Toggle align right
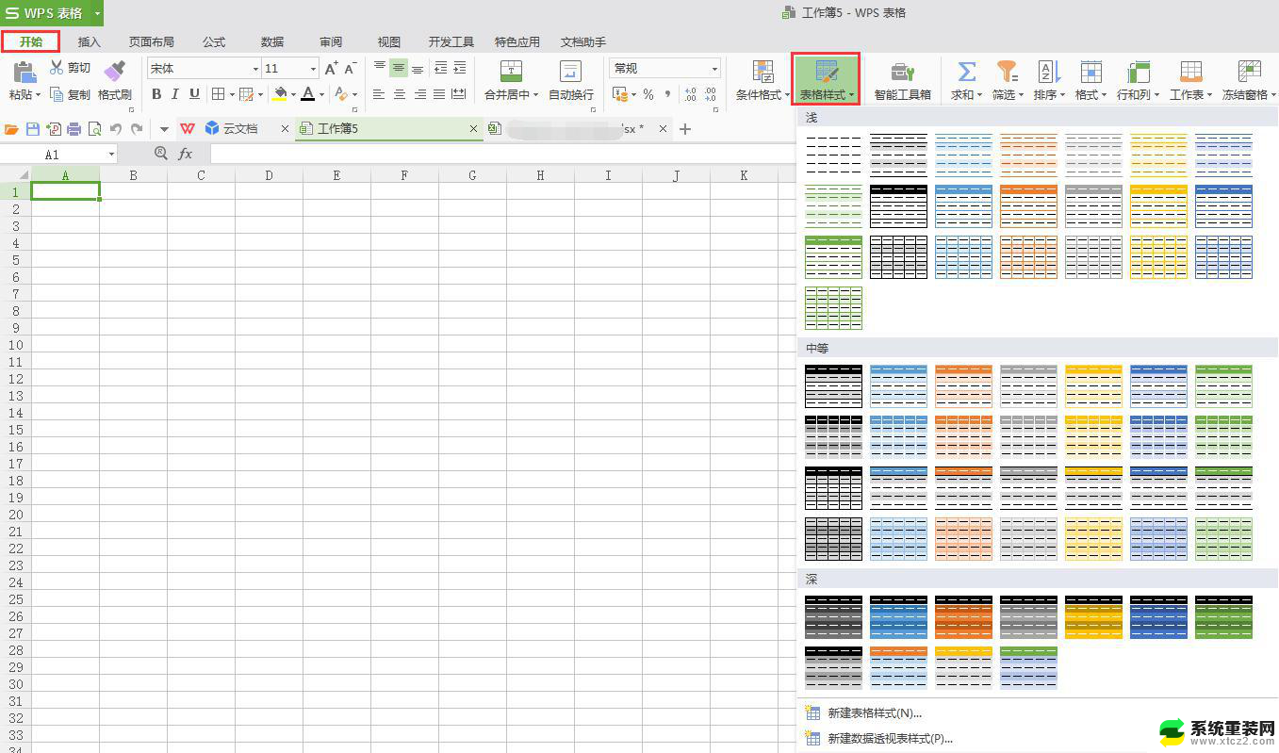Screen dimensions: 1279x753 pos(418,94)
